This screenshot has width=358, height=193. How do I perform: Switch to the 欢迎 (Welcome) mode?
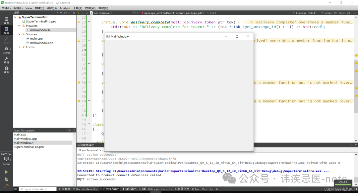[6, 20]
